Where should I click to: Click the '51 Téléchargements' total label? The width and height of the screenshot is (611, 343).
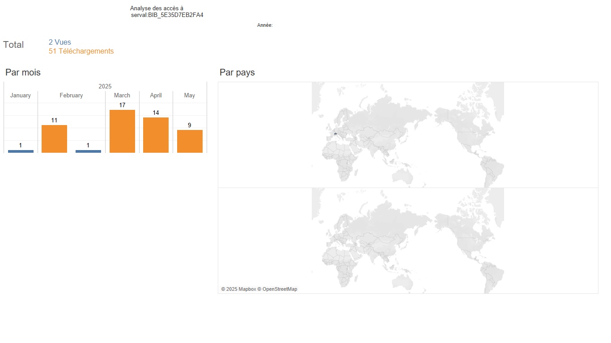(x=81, y=51)
